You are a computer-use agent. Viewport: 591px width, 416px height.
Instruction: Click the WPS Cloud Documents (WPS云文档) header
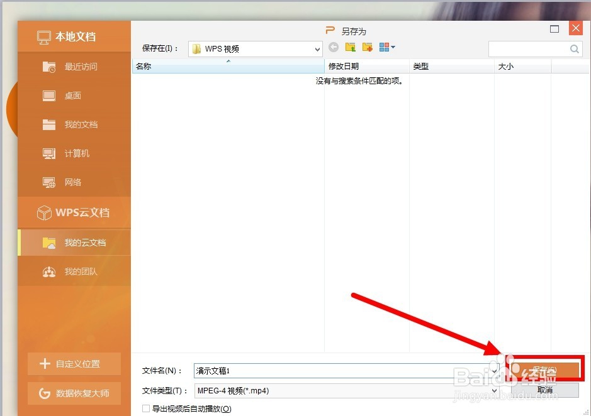(x=74, y=212)
